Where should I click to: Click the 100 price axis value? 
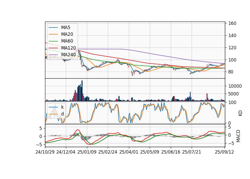[x=232, y=60]
